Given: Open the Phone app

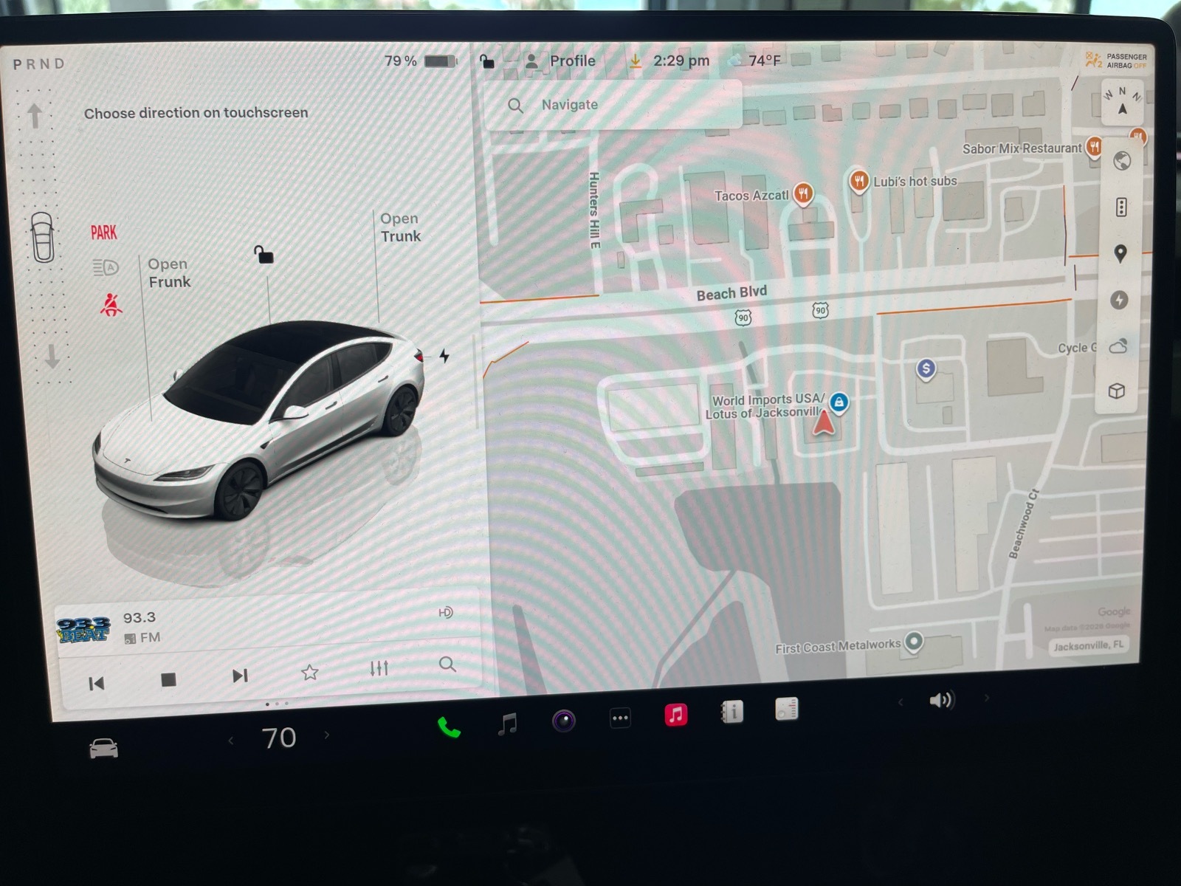Looking at the screenshot, I should click(449, 728).
